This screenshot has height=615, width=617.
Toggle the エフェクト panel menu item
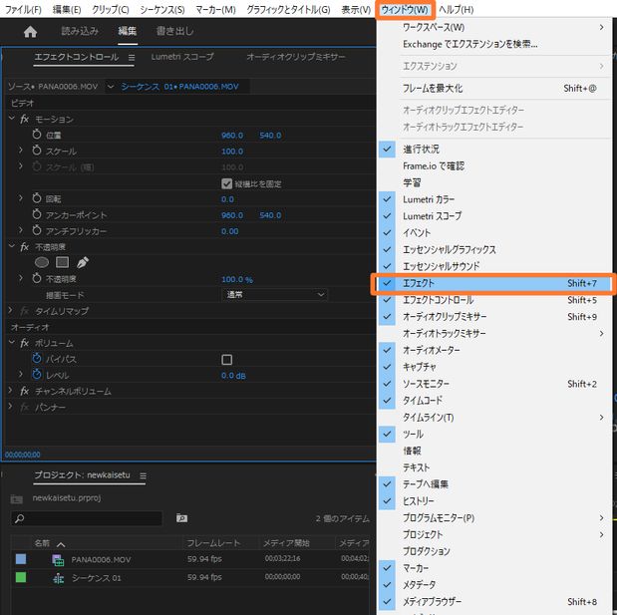tap(494, 283)
